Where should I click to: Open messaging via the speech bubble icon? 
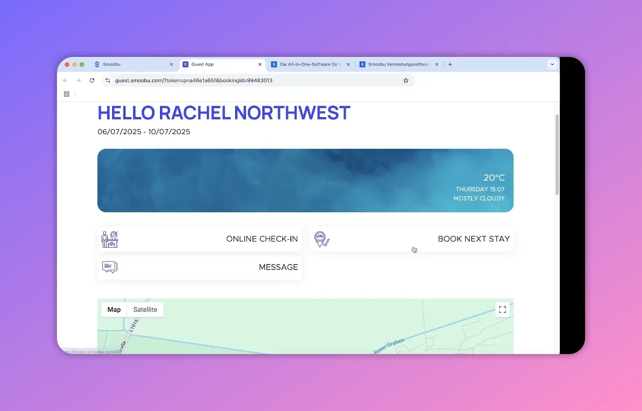(x=109, y=267)
